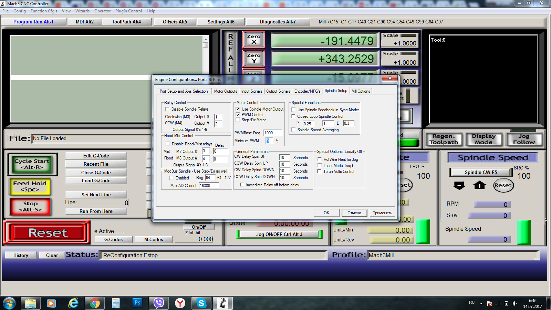Toggle Use Spindle Motor Output checkbox
Image resolution: width=551 pixels, height=310 pixels.
tap(238, 109)
